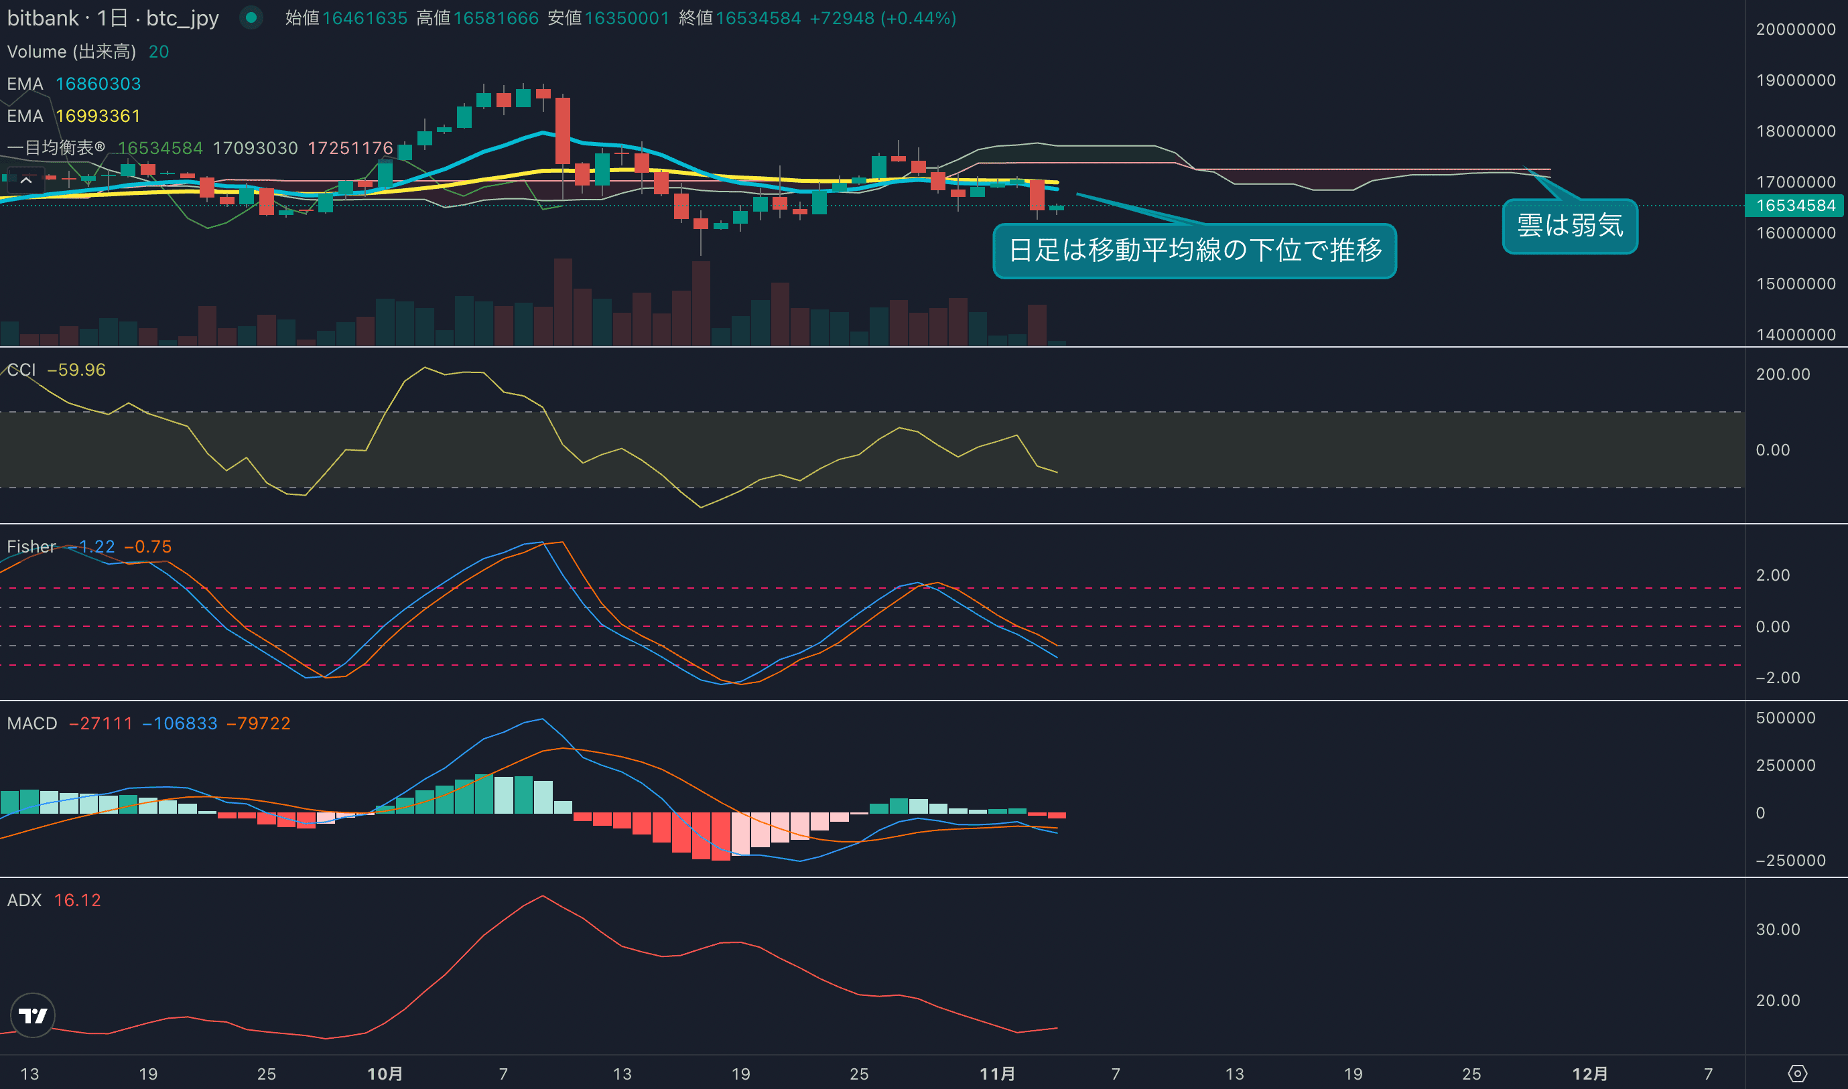Click the CCI indicator label
Image resolution: width=1848 pixels, height=1089 pixels.
21,370
